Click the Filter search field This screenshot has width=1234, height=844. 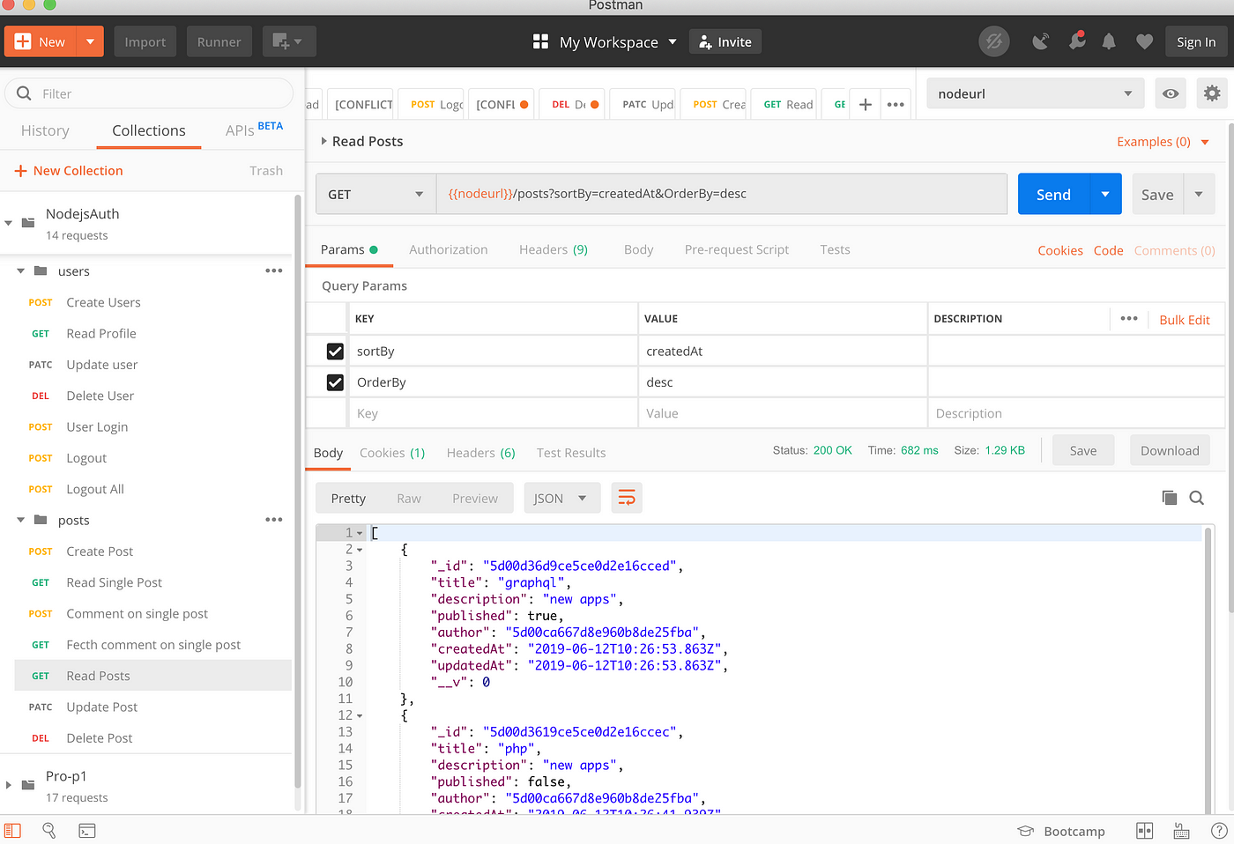[149, 93]
